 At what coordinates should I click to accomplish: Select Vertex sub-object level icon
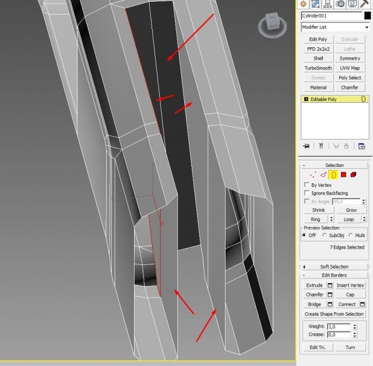click(313, 174)
